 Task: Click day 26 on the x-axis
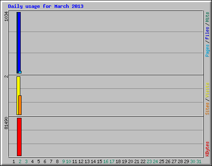tap(168, 161)
